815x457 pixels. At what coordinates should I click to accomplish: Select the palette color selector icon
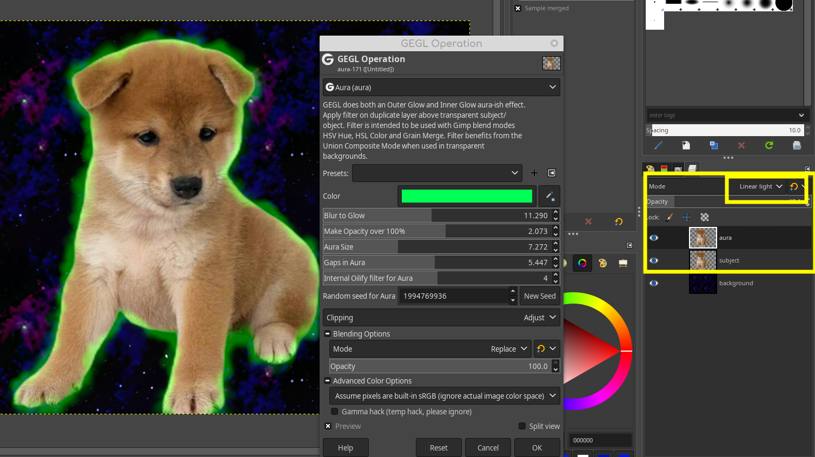[x=602, y=263]
